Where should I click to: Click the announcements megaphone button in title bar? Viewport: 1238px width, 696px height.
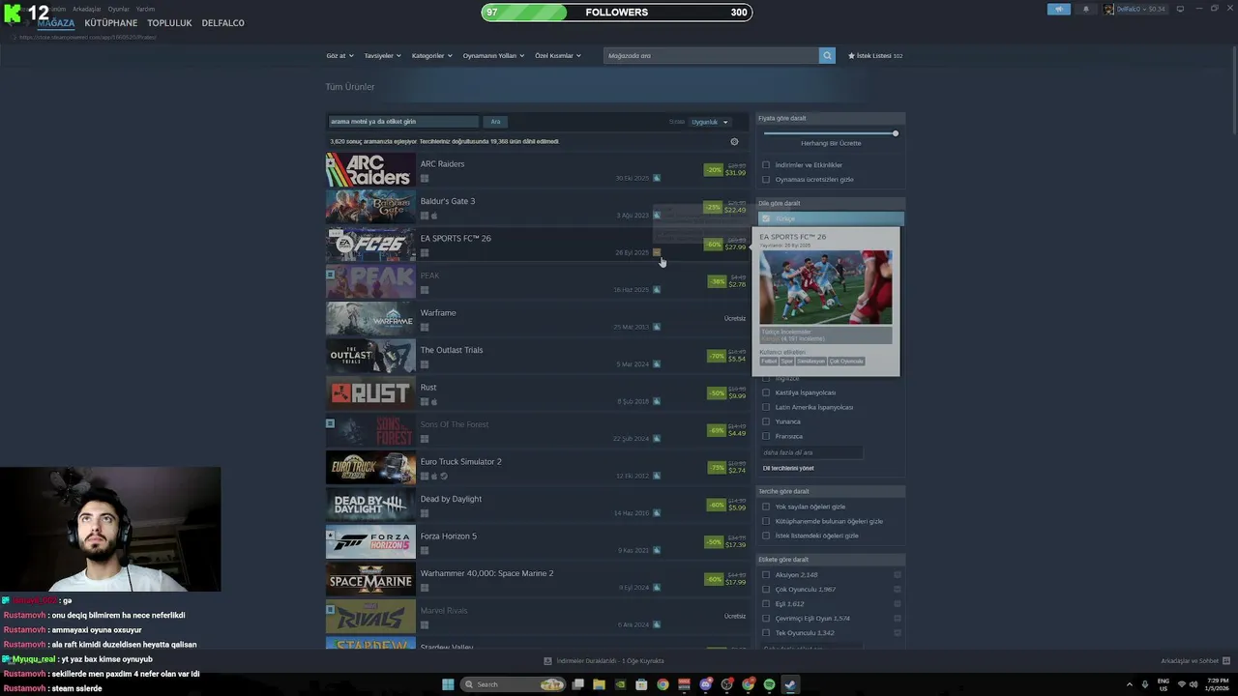pos(1058,9)
